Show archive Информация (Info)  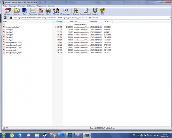tap(65, 11)
